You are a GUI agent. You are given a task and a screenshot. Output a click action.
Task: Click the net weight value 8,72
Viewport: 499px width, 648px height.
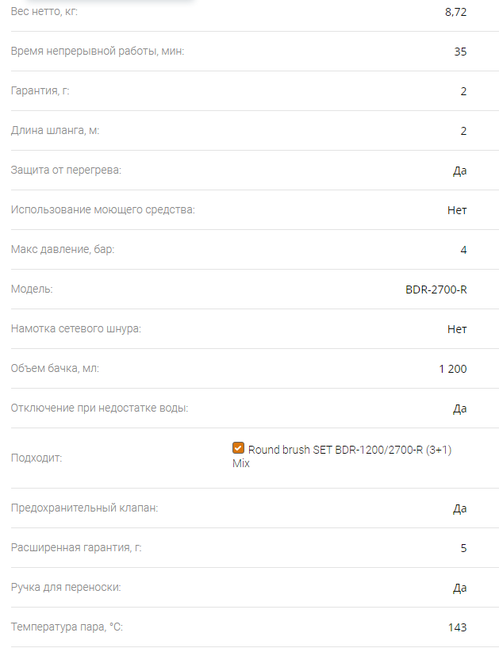(x=455, y=12)
